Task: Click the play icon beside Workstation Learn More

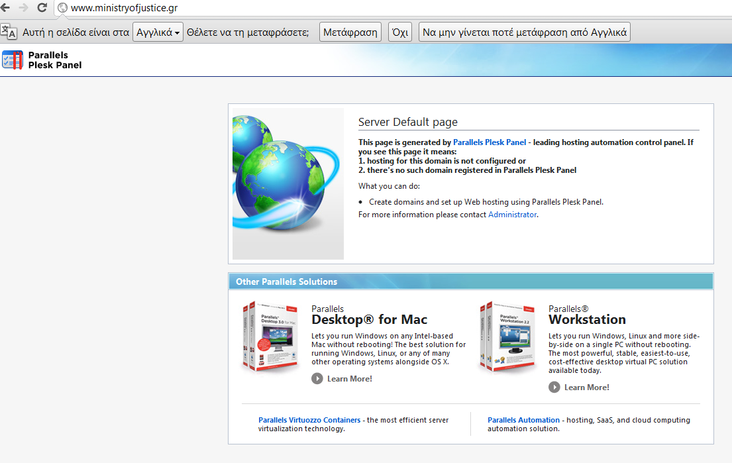Action: (554, 387)
